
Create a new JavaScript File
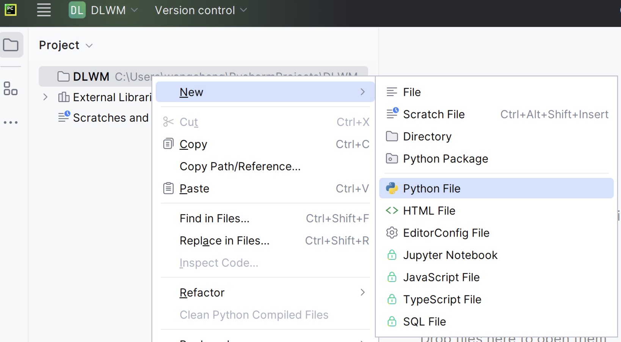click(x=496, y=277)
